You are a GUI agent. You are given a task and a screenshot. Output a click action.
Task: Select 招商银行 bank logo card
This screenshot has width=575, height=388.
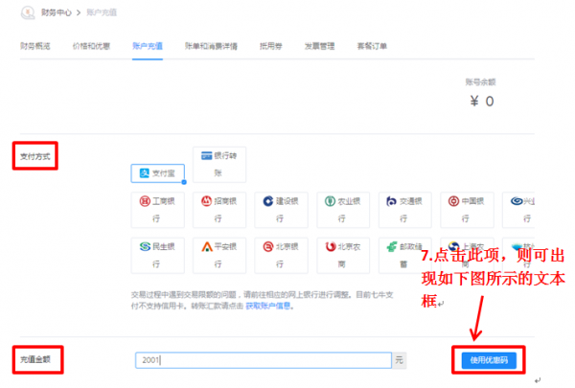click(x=219, y=210)
